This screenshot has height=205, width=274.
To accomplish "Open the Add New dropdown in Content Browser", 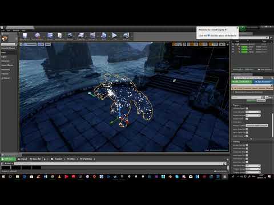I will (x=8, y=159).
